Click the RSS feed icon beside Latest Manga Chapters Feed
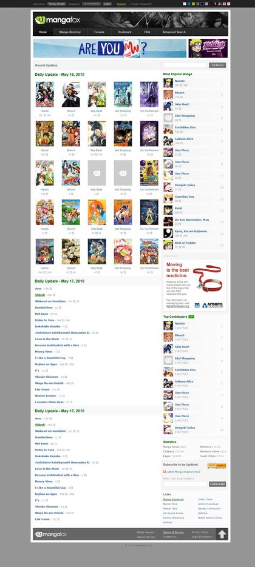The width and height of the screenshot is (255, 567). [x=165, y=472]
